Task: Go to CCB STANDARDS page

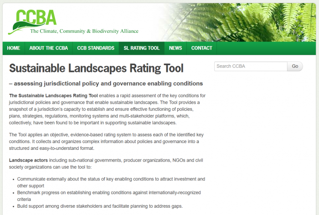Action: point(96,48)
